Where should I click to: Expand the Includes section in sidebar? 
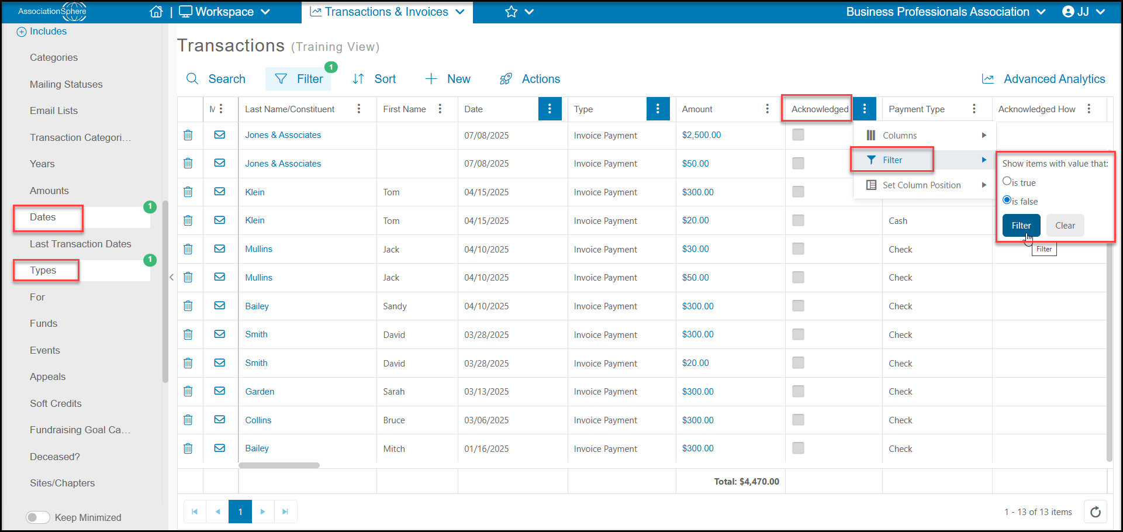42,32
